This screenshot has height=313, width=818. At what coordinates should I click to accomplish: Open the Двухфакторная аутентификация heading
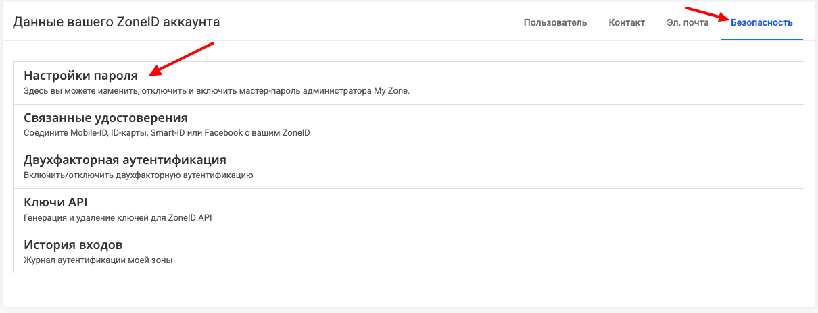tap(124, 160)
